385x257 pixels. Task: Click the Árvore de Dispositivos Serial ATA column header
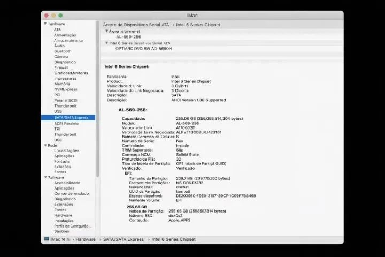click(x=136, y=25)
